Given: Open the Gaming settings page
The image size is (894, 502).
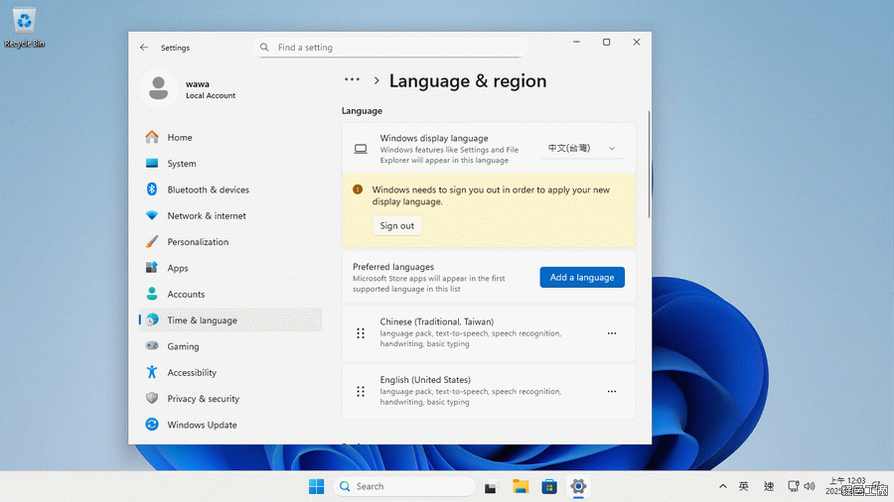Looking at the screenshot, I should point(183,346).
